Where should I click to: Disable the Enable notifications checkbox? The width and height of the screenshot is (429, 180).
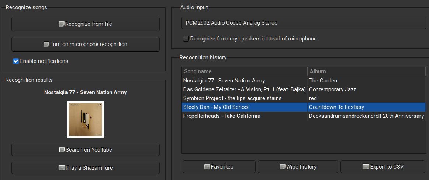[x=16, y=61]
